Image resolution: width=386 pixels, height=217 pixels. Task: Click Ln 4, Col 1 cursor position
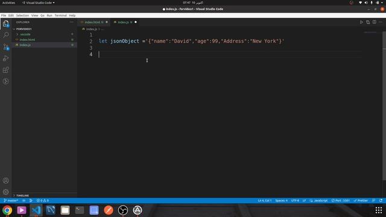click(x=265, y=201)
